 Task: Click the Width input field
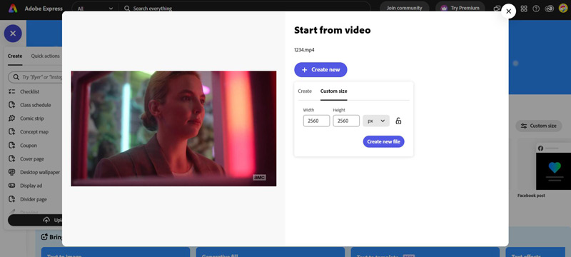tap(316, 121)
